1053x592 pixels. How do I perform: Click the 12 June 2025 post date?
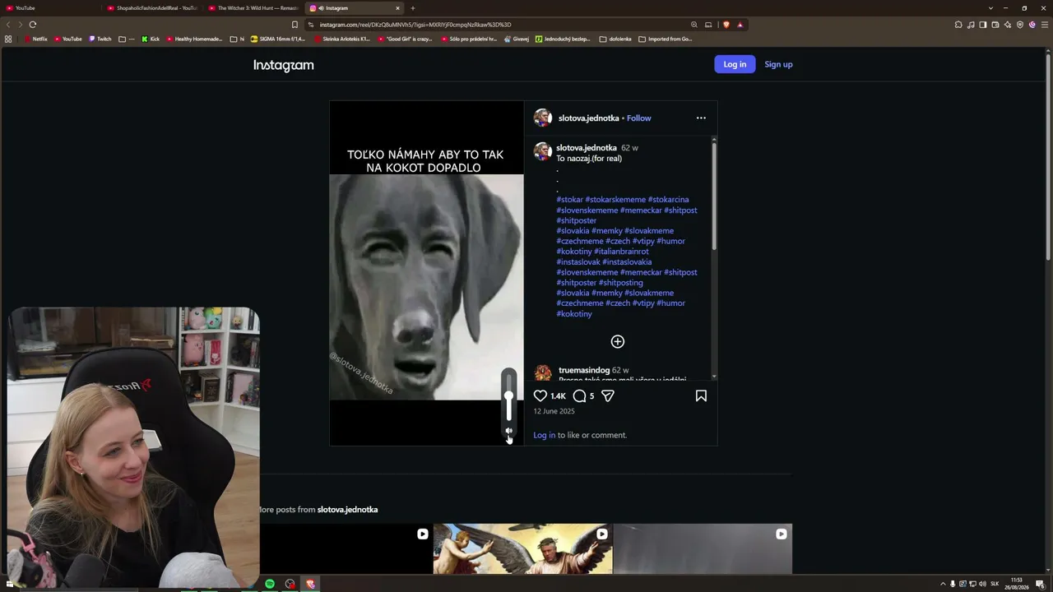click(x=554, y=411)
